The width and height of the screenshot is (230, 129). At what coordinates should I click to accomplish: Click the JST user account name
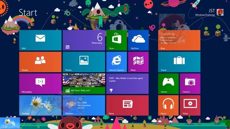[x=212, y=11]
